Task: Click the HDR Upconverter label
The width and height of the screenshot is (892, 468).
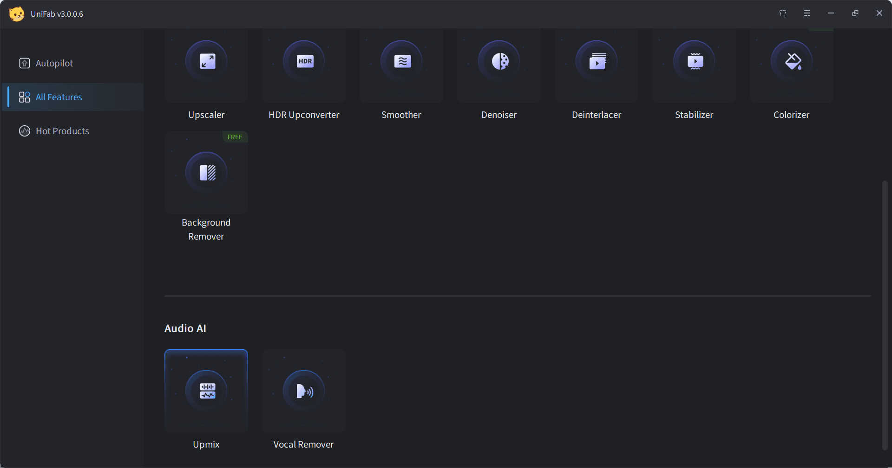Action: (304, 115)
